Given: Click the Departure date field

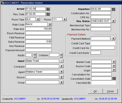Looking at the screenshot, I should pyautogui.click(x=101, y=9).
